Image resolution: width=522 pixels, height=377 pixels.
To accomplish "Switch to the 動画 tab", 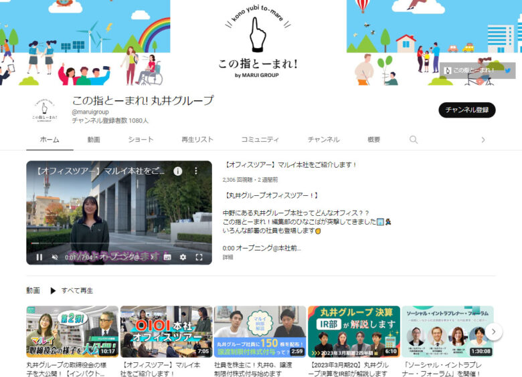I will [94, 139].
